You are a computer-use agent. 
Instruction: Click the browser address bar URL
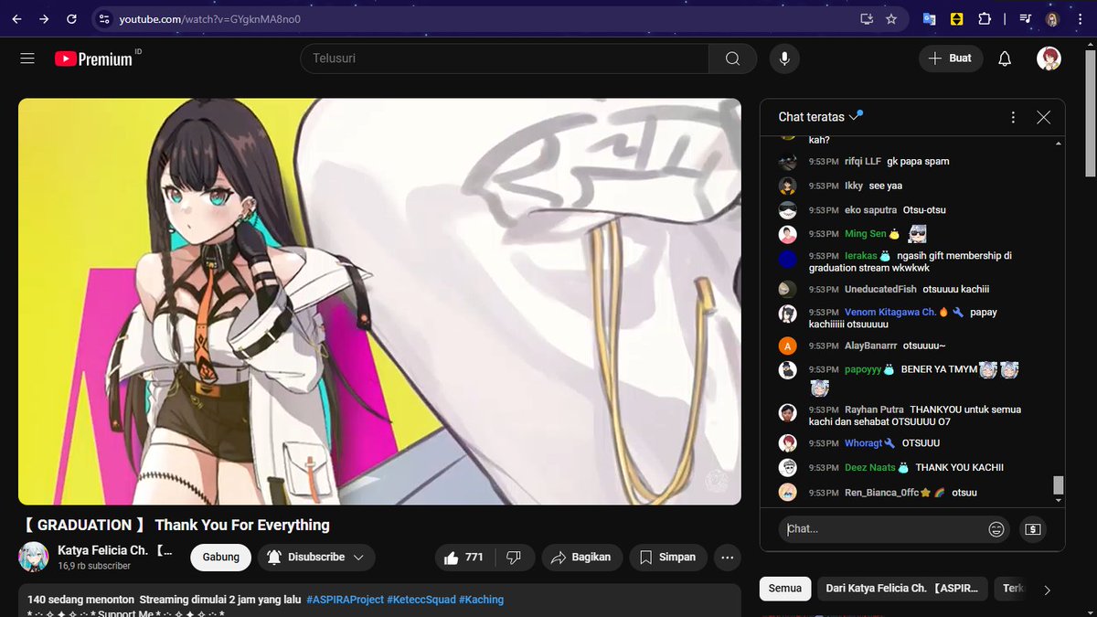tap(209, 18)
